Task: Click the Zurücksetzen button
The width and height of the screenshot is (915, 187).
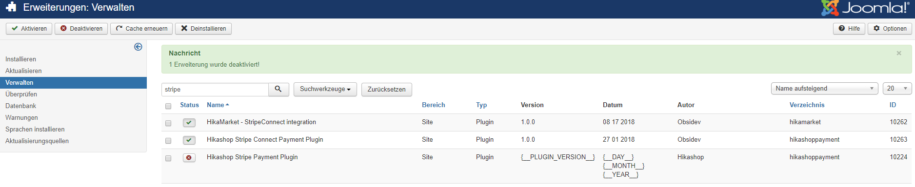Action: pos(387,89)
